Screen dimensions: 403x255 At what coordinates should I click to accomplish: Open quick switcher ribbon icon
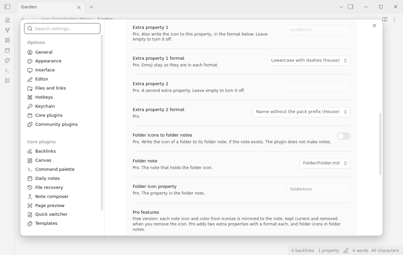[x=7, y=20]
